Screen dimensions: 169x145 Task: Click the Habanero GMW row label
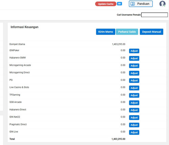coord(18,58)
